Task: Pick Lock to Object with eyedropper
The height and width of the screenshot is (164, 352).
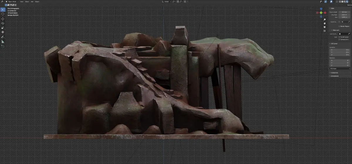Action: point(349,34)
